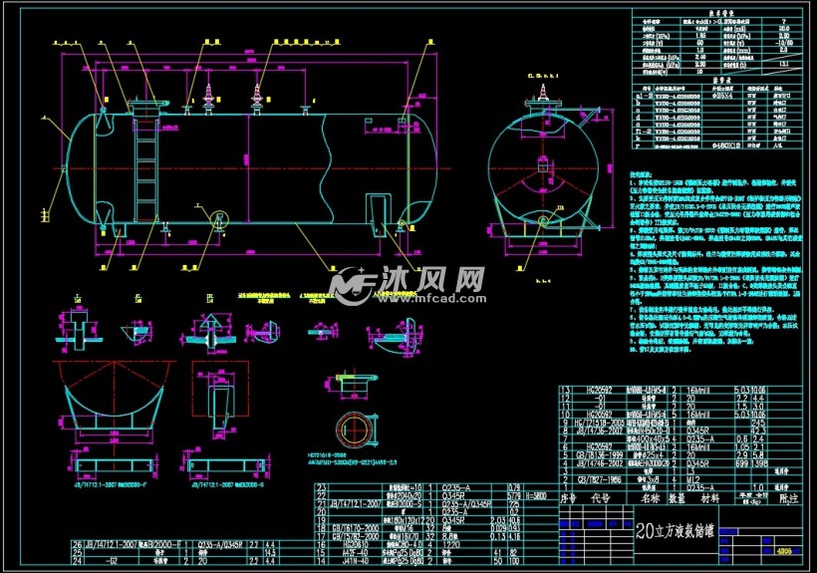Select the large saddle support detail drawing
The height and width of the screenshot is (573, 817).
point(109,393)
